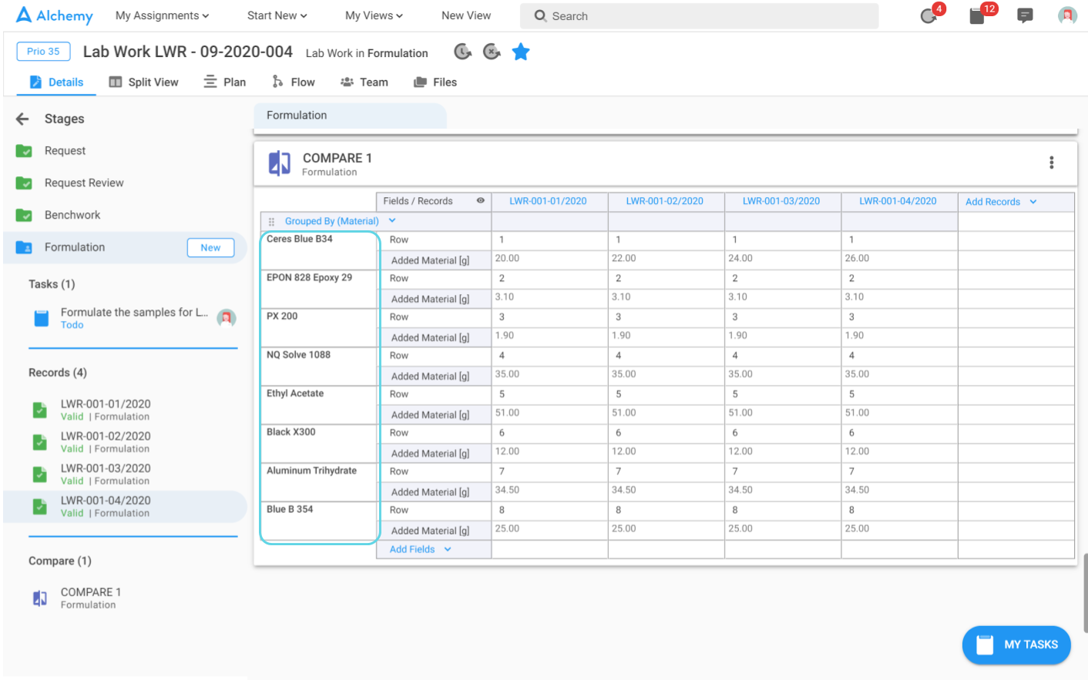Open the chat messages icon
1088x680 pixels.
1025,15
